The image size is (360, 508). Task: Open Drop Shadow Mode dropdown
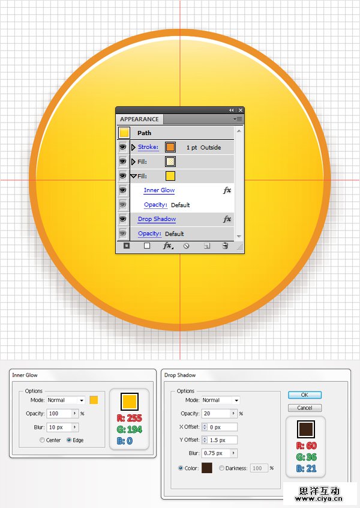pos(220,400)
